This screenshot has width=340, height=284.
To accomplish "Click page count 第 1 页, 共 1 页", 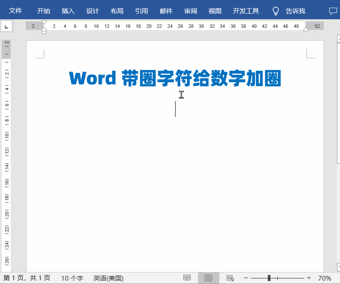I will [27, 278].
